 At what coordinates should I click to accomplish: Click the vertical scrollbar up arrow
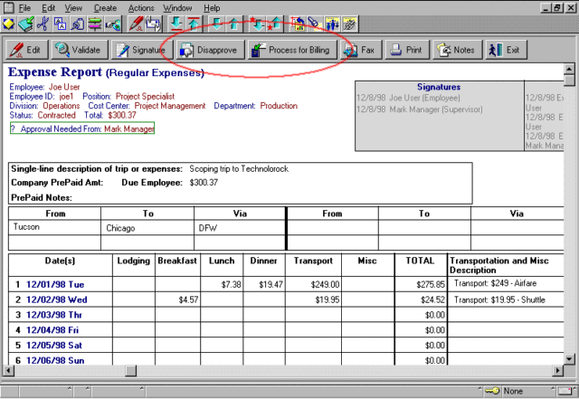pos(569,69)
